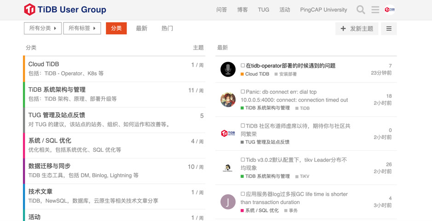Switch to the 最新 tab

coord(142,28)
